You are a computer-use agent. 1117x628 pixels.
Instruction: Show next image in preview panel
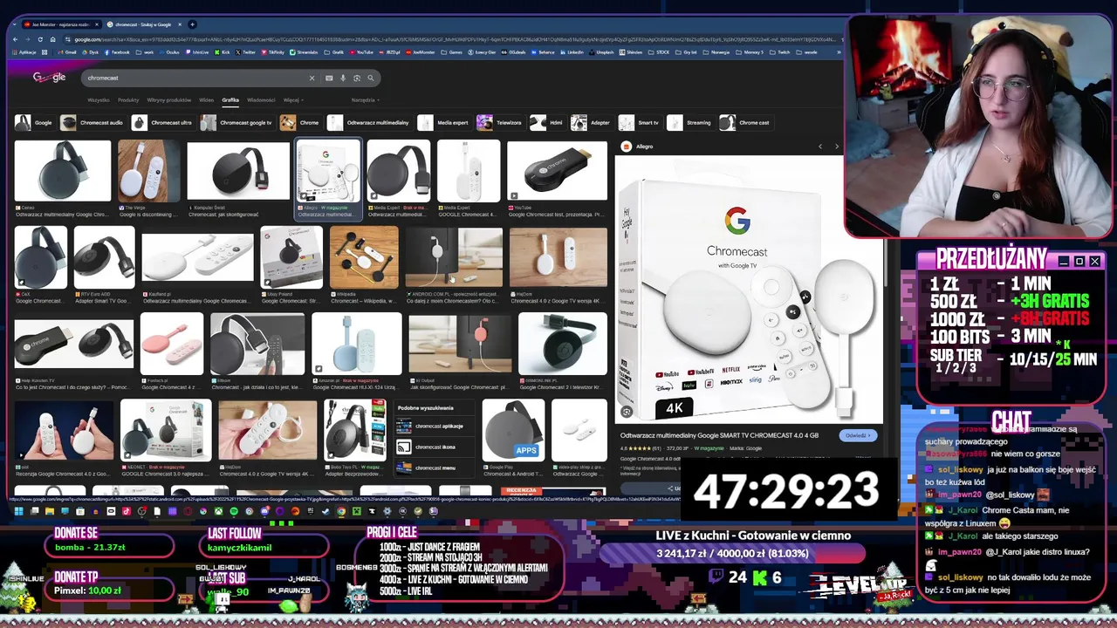pyautogui.click(x=837, y=147)
